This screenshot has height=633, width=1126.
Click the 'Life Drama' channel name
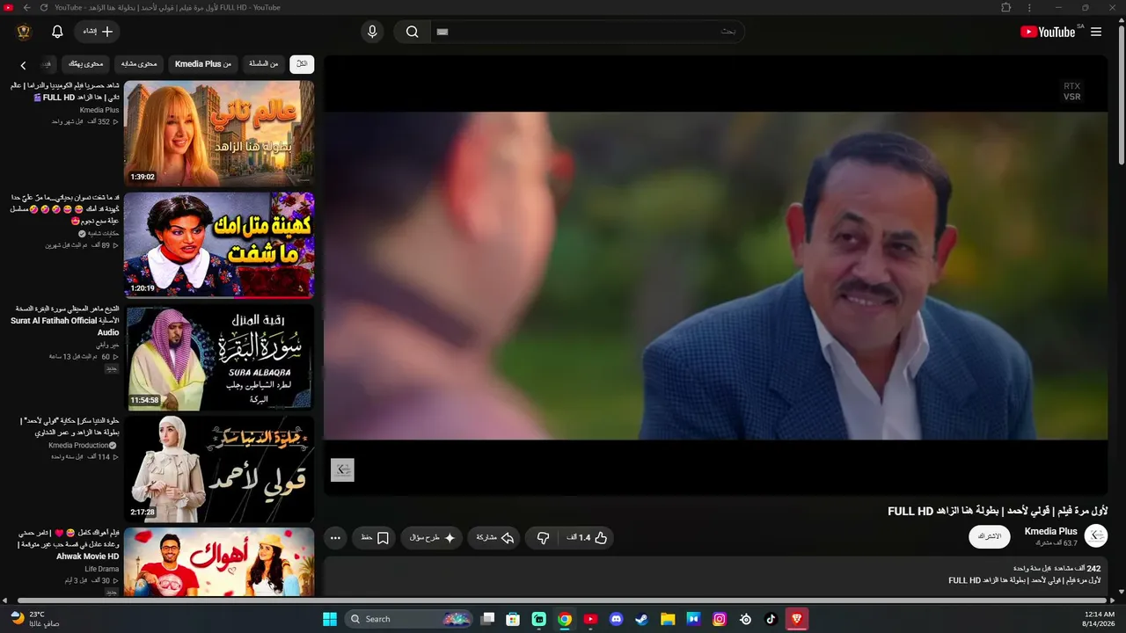102,569
